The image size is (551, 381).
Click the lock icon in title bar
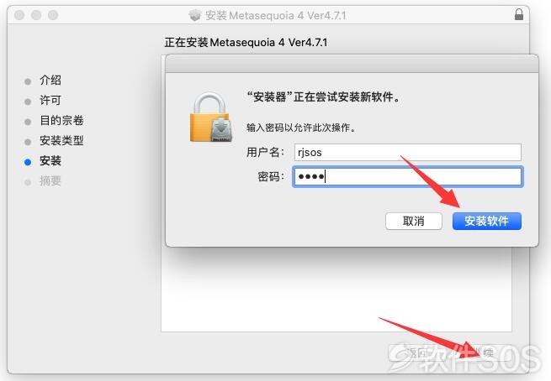[x=519, y=14]
